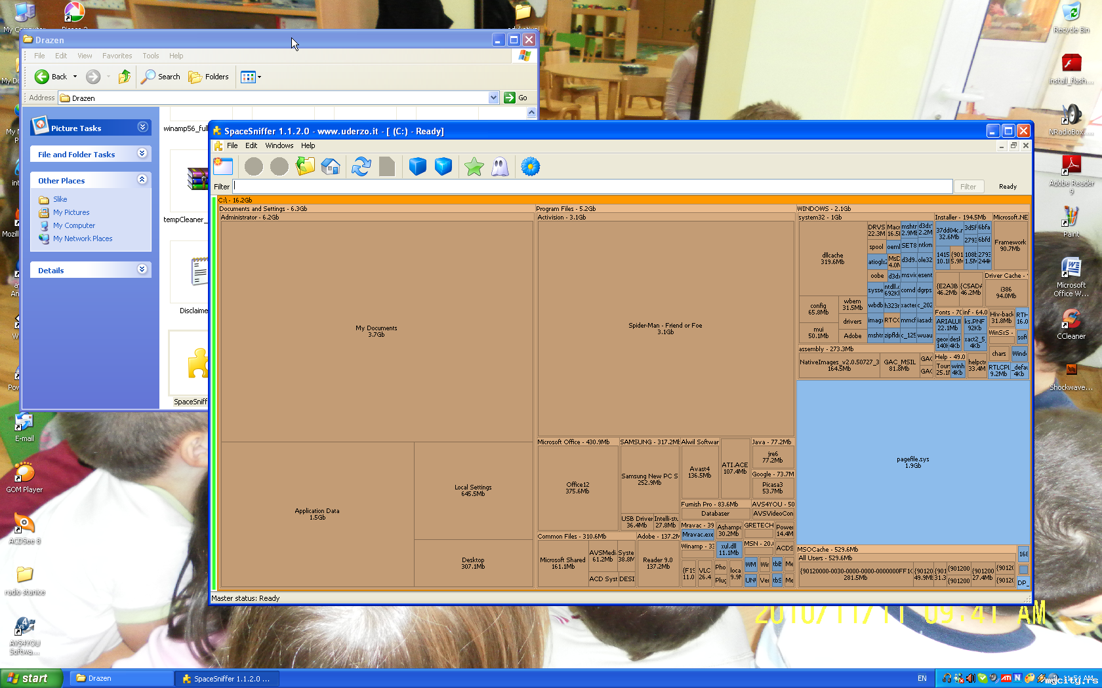Select the ACDSee 8 desktop icon

coord(24,529)
